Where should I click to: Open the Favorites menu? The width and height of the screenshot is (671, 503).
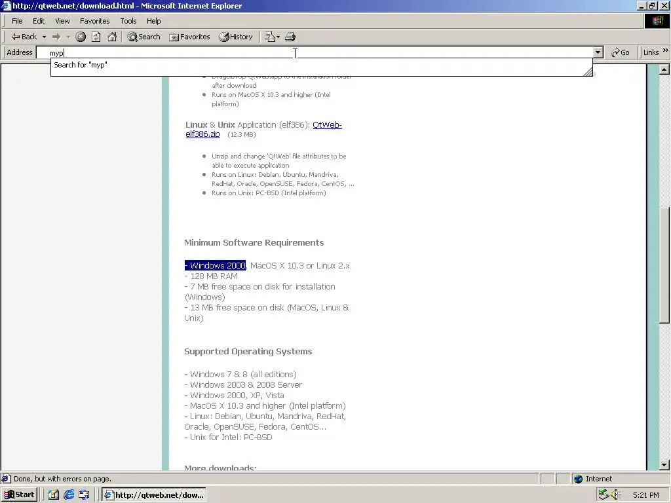pos(94,21)
